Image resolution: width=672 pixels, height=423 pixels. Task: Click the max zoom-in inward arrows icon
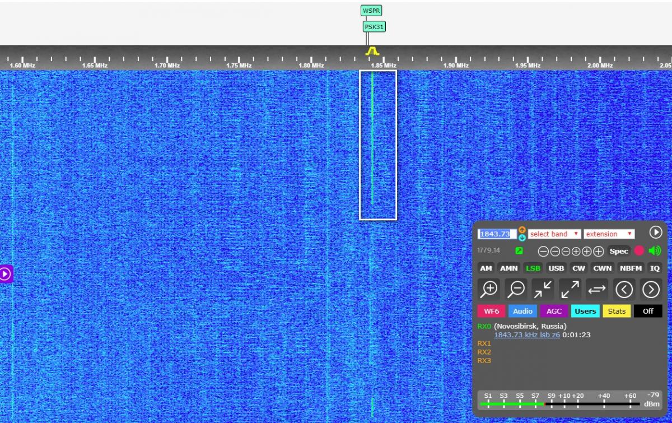(543, 289)
